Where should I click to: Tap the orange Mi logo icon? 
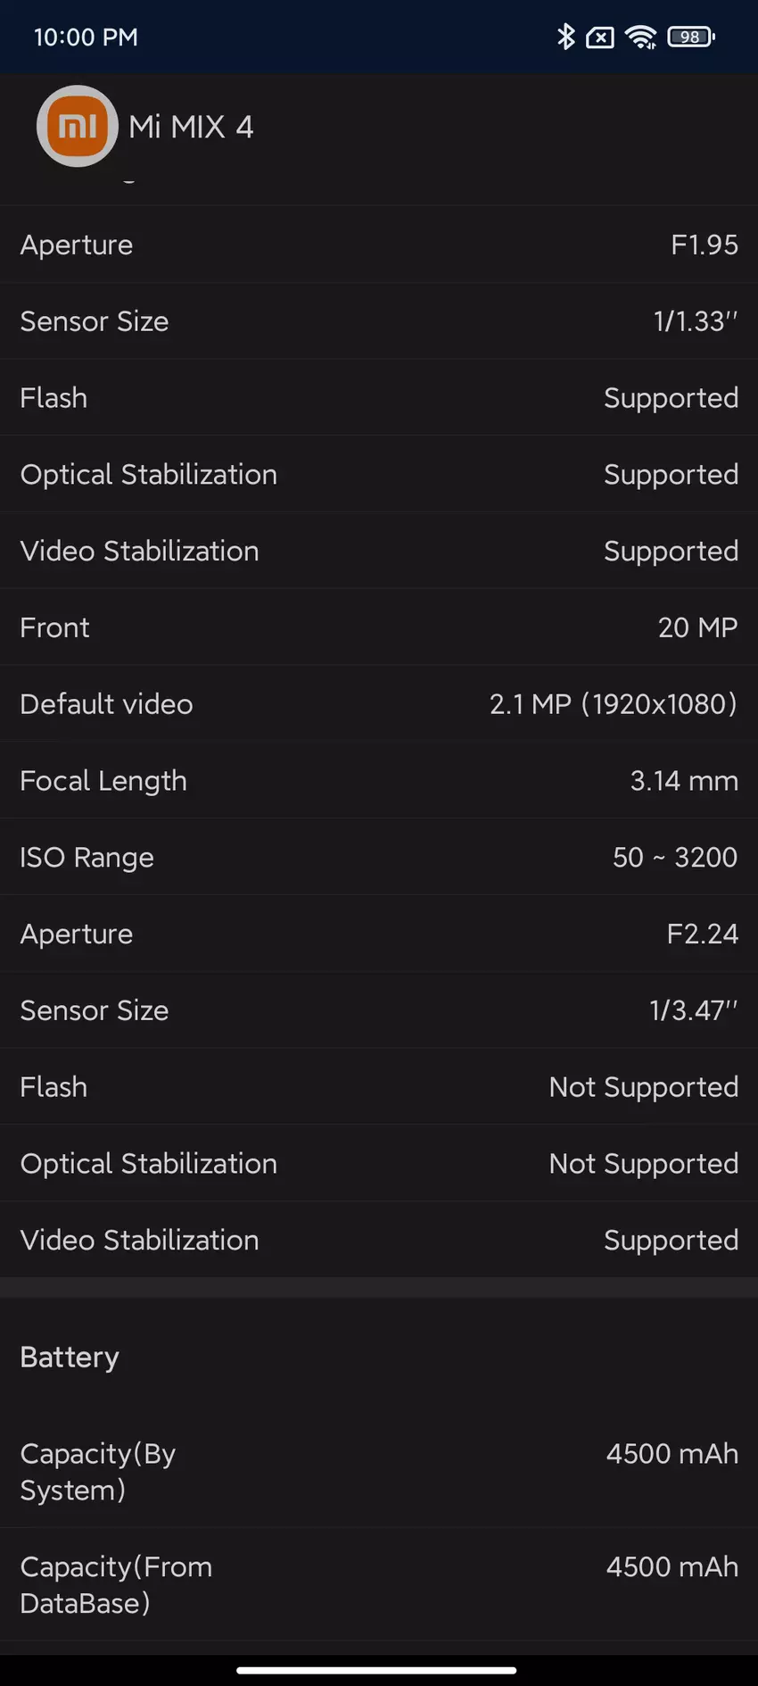[78, 126]
